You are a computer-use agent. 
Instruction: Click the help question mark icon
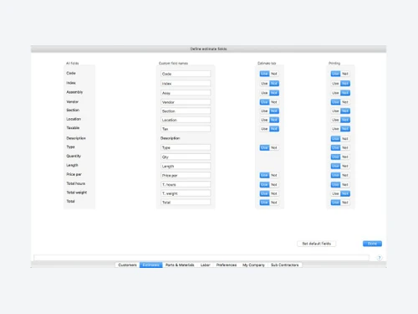point(380,258)
